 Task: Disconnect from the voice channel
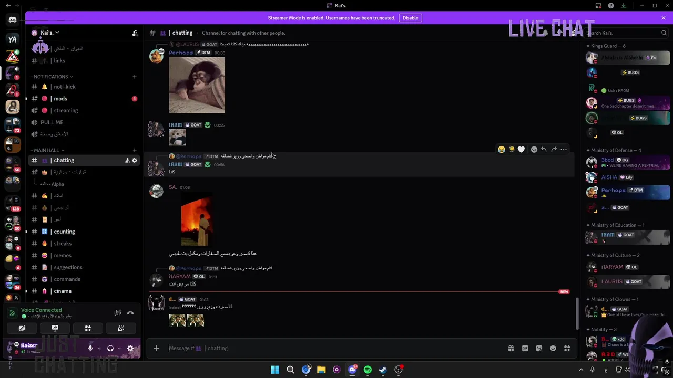coord(130,313)
